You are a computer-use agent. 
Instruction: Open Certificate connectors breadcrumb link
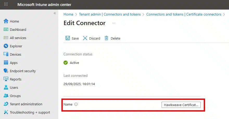point(184,14)
